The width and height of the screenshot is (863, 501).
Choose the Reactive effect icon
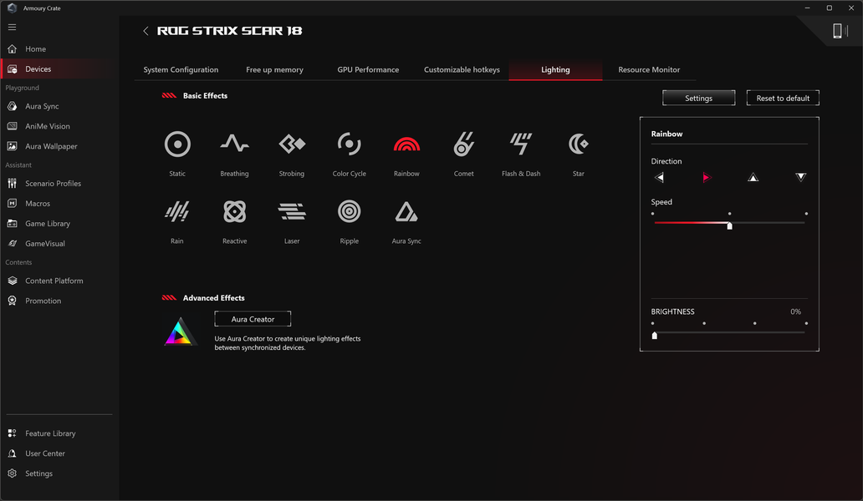[x=234, y=211]
